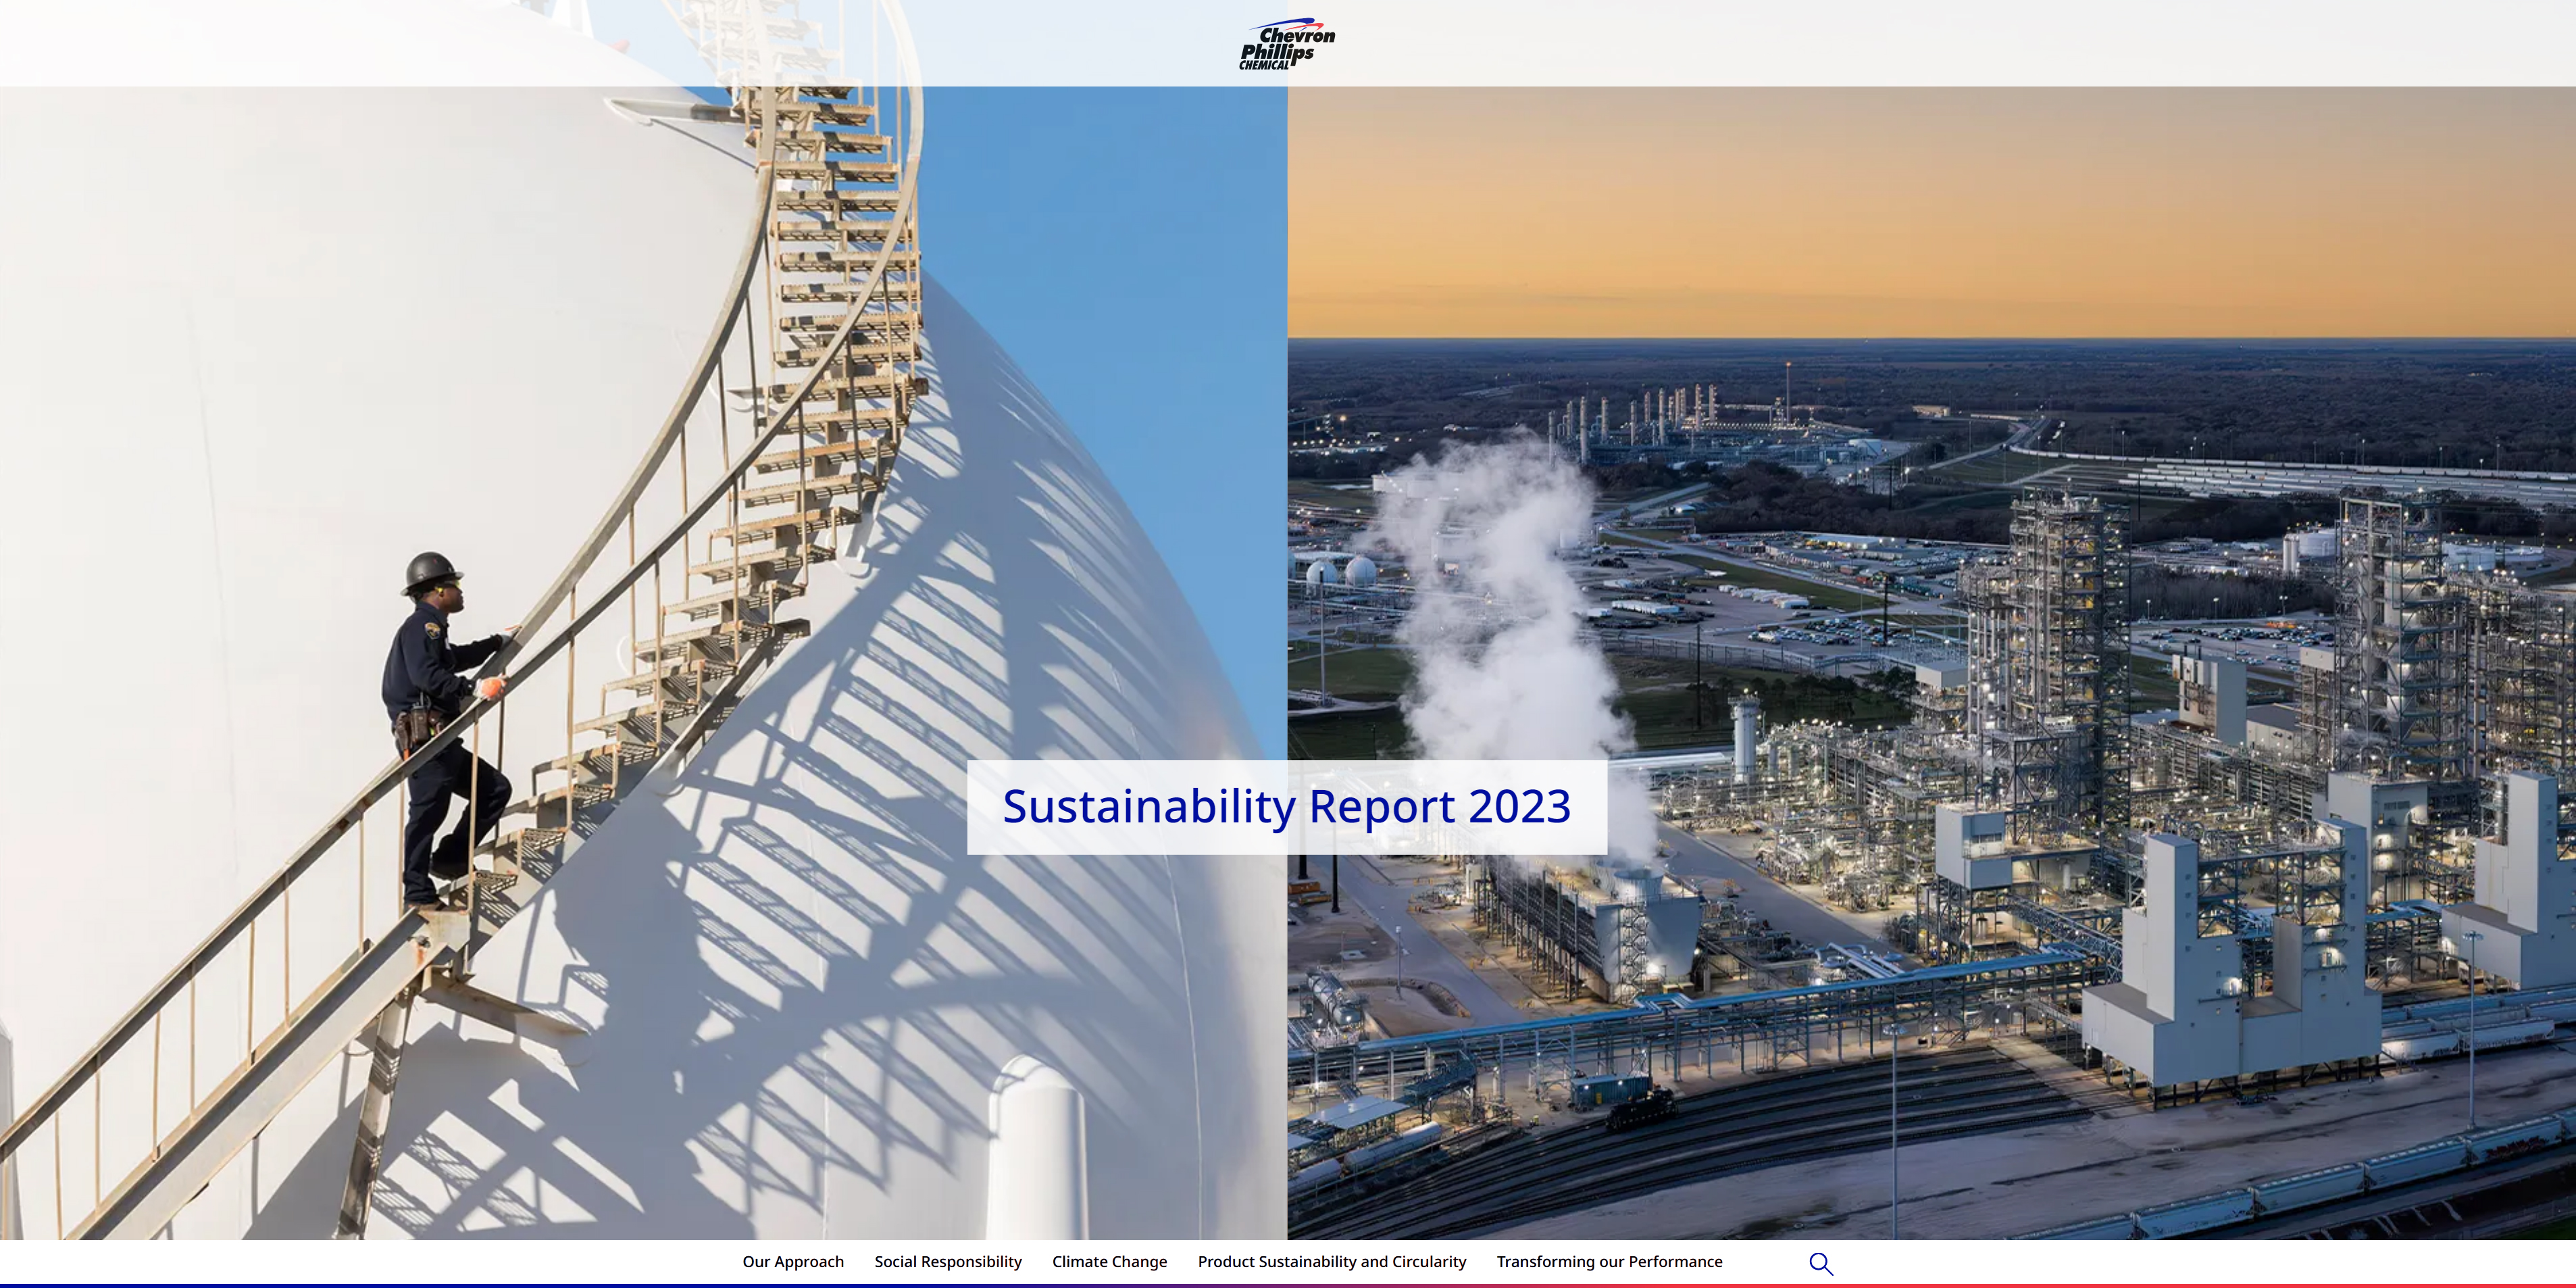Go to Social Responsibility section
Screen dimensions: 2576x1288
point(948,1262)
